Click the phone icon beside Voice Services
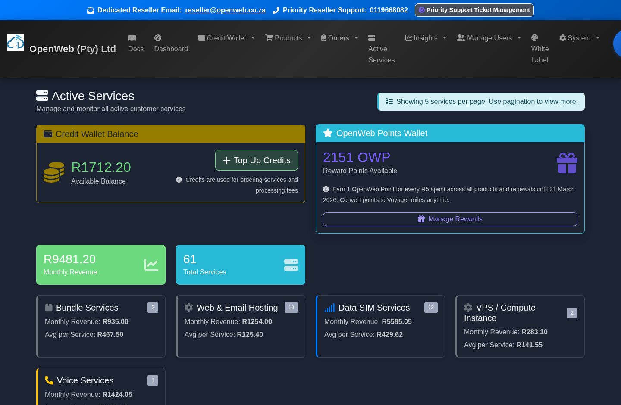The width and height of the screenshot is (621, 405). click(x=49, y=380)
